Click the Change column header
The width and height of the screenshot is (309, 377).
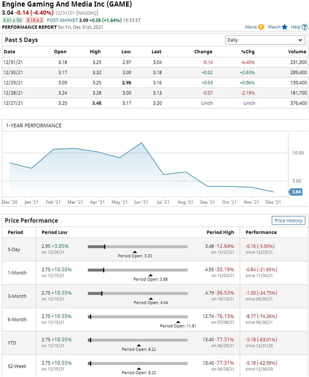(203, 52)
